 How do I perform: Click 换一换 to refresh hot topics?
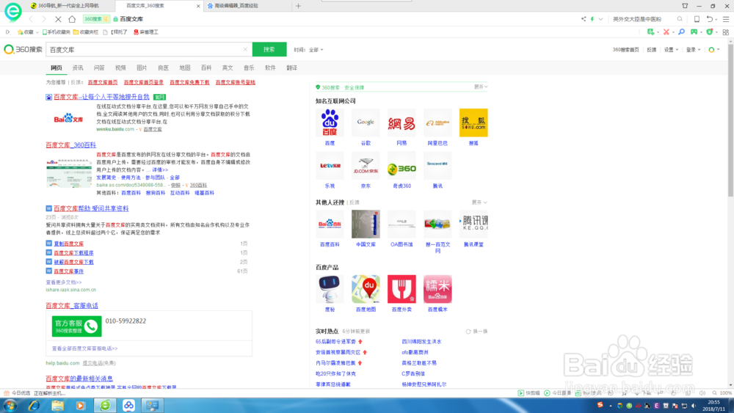click(476, 331)
